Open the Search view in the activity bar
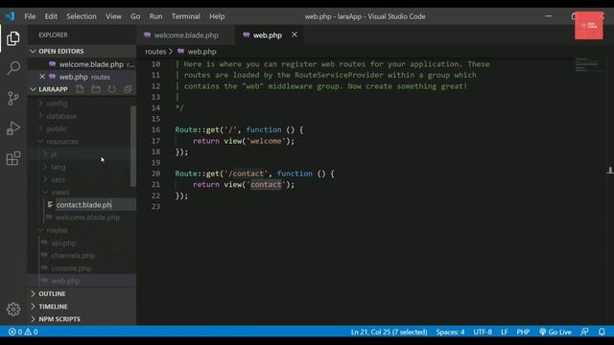This screenshot has height=345, width=614. tap(13, 68)
